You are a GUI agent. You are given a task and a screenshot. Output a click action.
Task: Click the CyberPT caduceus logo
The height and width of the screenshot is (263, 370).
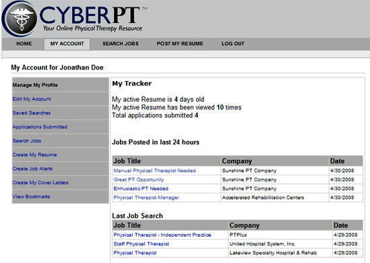pyautogui.click(x=20, y=18)
